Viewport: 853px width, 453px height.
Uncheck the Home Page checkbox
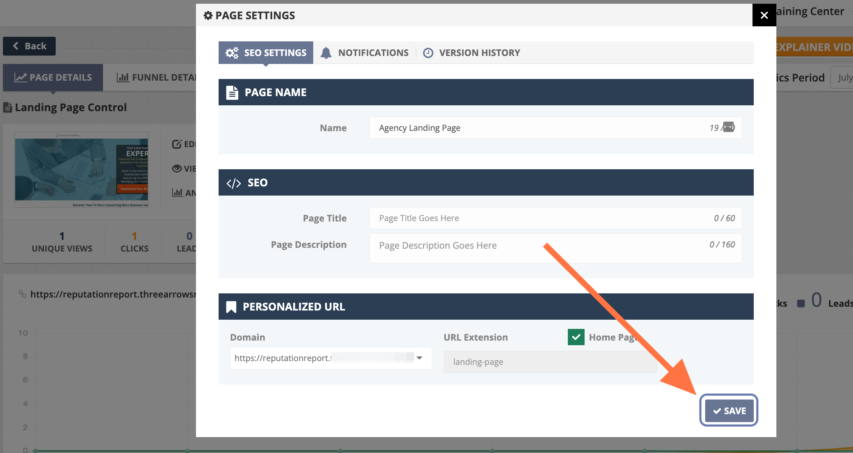click(x=576, y=337)
